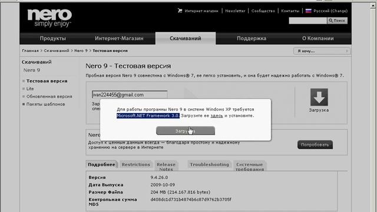The height and width of the screenshot is (212, 377).
Task: Go to Главная in breadcrumb
Action: coord(30,51)
